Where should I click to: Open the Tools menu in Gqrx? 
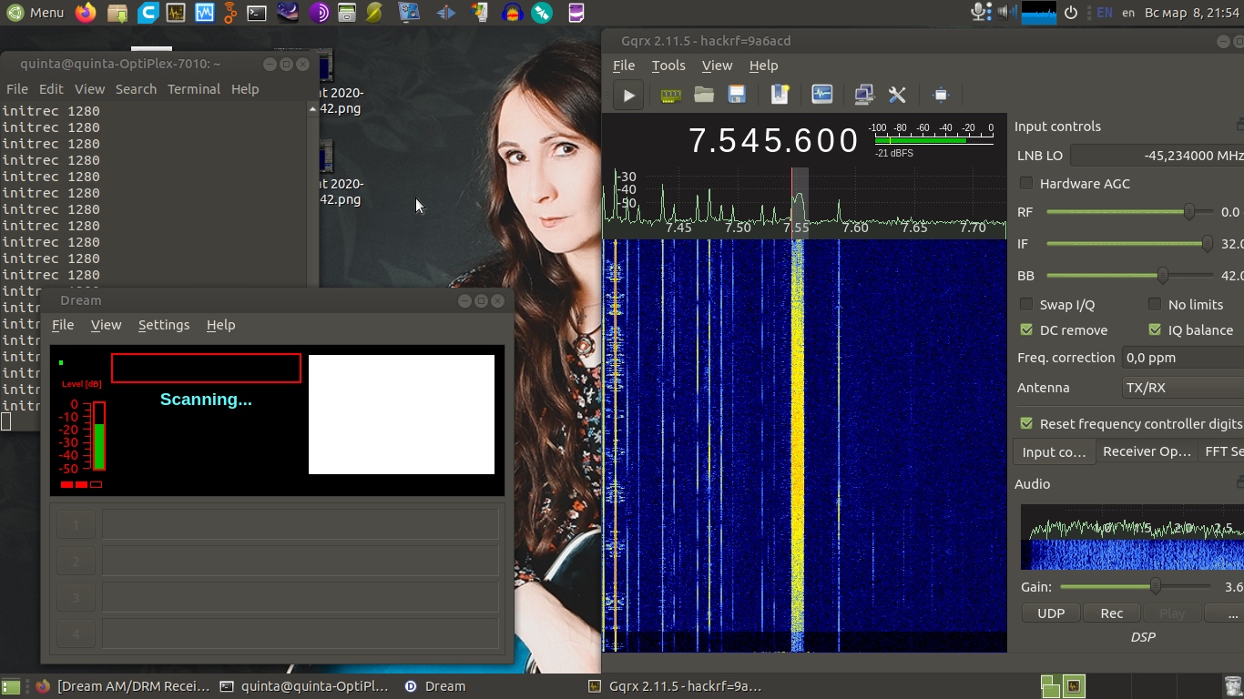[x=668, y=66]
